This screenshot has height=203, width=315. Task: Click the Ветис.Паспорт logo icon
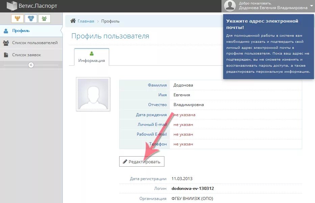pos(12,6)
